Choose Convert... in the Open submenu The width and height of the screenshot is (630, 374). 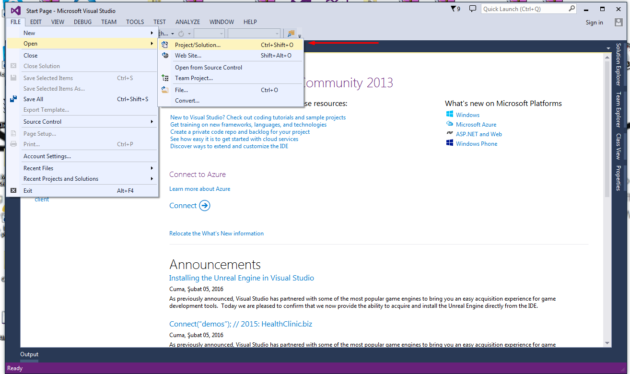click(x=232, y=101)
